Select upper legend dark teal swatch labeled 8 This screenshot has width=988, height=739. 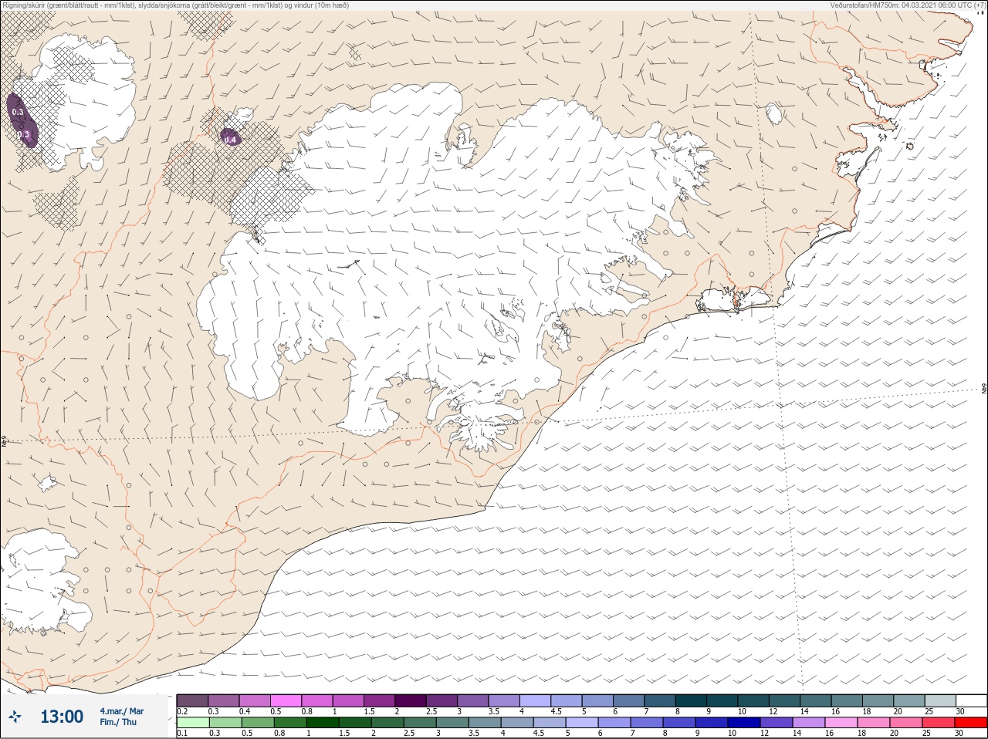click(x=690, y=700)
